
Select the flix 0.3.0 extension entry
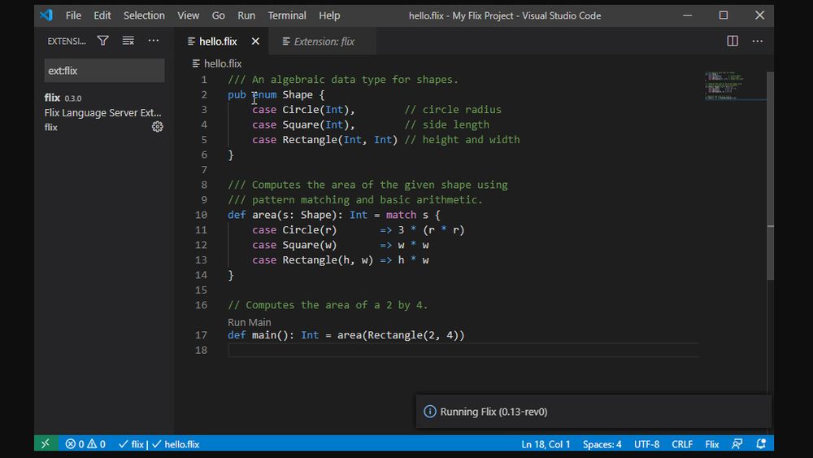(104, 112)
